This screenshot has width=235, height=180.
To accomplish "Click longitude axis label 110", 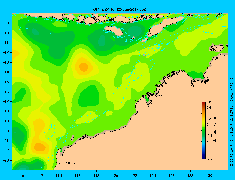I will pos(21,176).
